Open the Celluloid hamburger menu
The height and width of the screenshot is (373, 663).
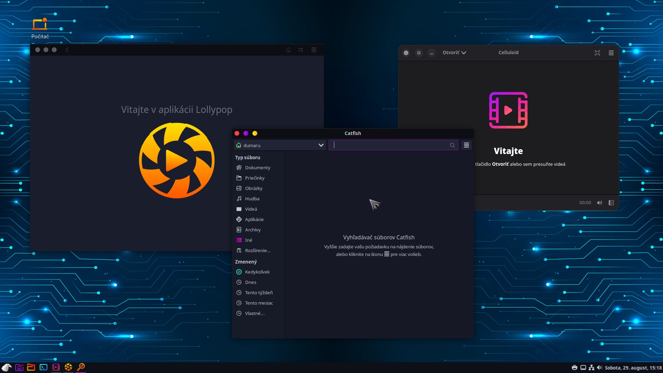pos(611,53)
